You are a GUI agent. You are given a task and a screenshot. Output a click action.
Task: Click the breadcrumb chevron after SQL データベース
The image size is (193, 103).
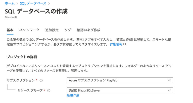coord(49,4)
